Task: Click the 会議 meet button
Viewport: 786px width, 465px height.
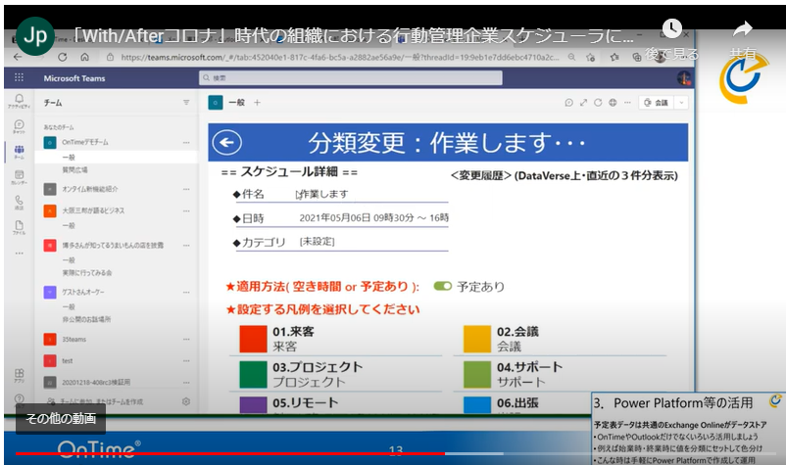Action: (x=657, y=103)
